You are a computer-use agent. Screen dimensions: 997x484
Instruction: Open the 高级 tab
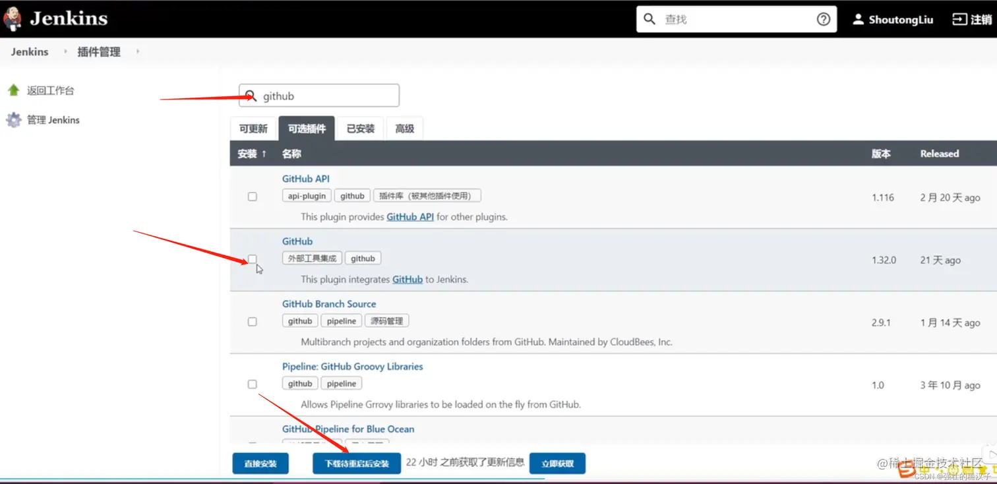pyautogui.click(x=405, y=129)
